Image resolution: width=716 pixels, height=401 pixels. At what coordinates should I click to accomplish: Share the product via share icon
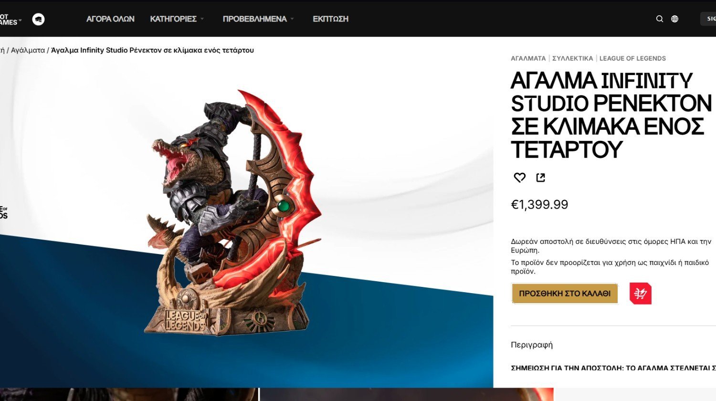(x=540, y=178)
